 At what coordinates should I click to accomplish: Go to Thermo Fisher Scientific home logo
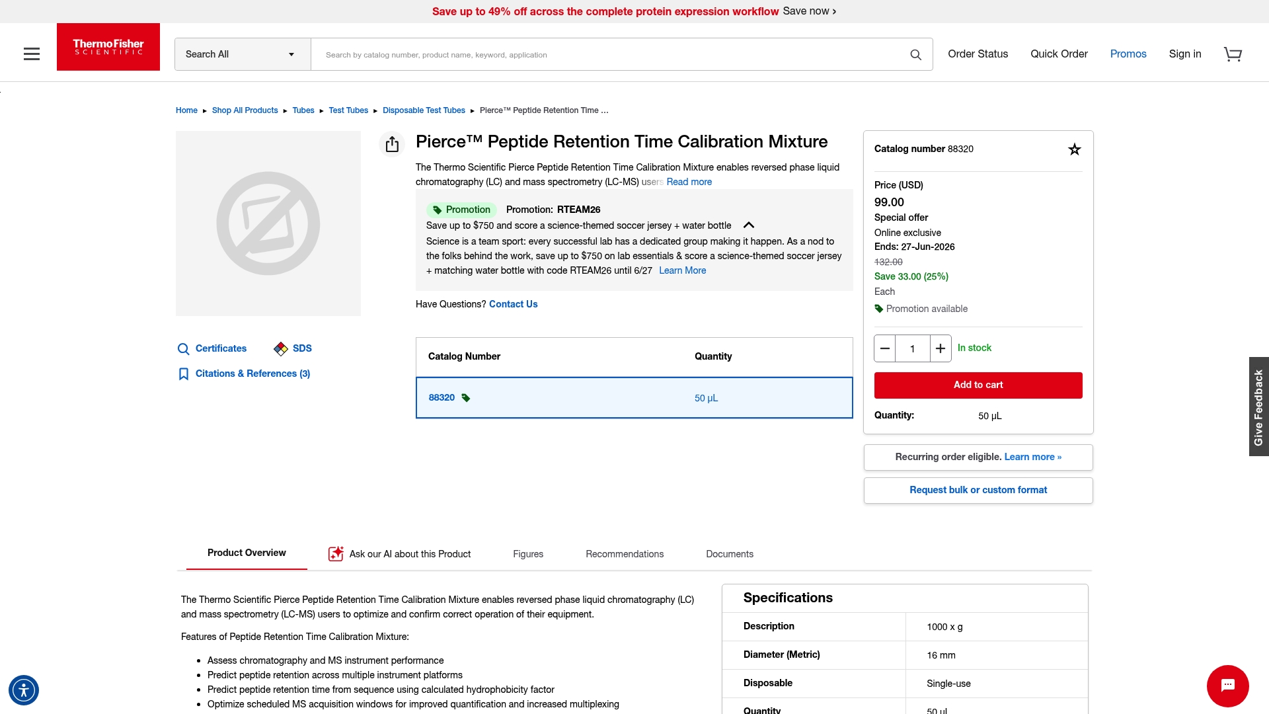click(x=108, y=47)
